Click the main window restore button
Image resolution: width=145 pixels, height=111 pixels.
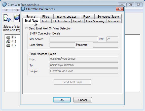130,5
